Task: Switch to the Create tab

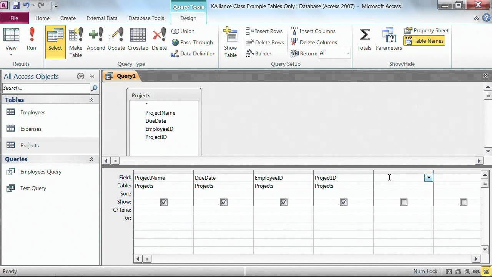Action: coord(68,18)
